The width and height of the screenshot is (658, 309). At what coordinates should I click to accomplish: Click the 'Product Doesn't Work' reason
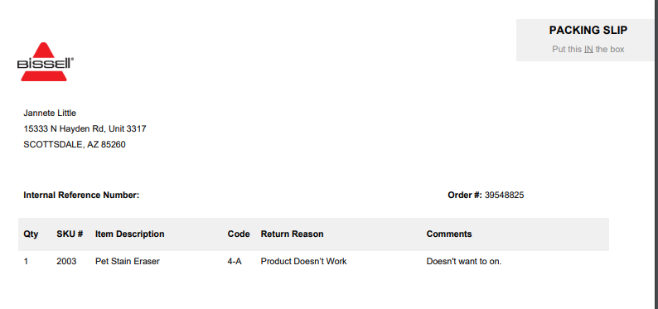click(304, 261)
